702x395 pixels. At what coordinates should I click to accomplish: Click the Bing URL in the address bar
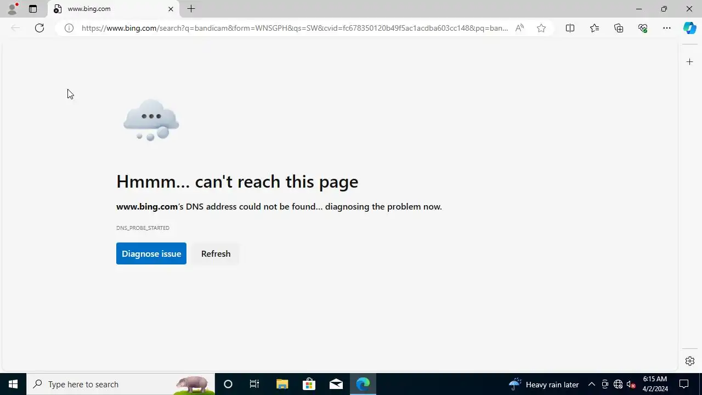click(x=295, y=28)
